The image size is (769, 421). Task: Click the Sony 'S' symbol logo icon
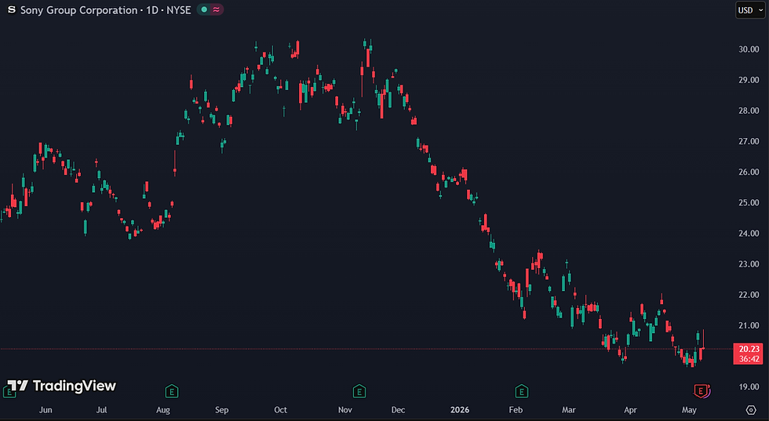pos(11,10)
